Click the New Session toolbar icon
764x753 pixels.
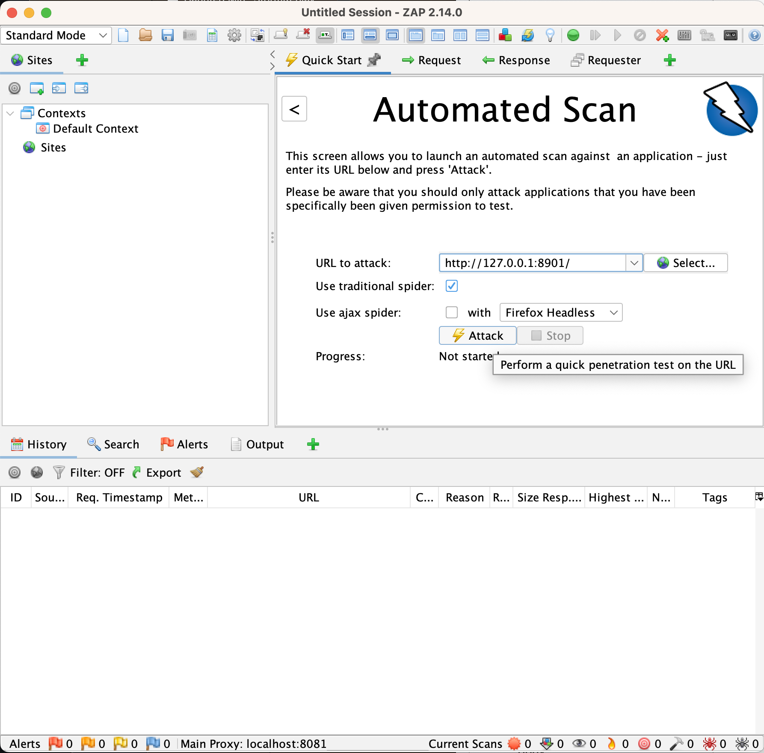coord(123,35)
